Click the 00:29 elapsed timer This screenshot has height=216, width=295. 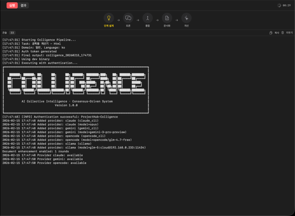click(287, 6)
